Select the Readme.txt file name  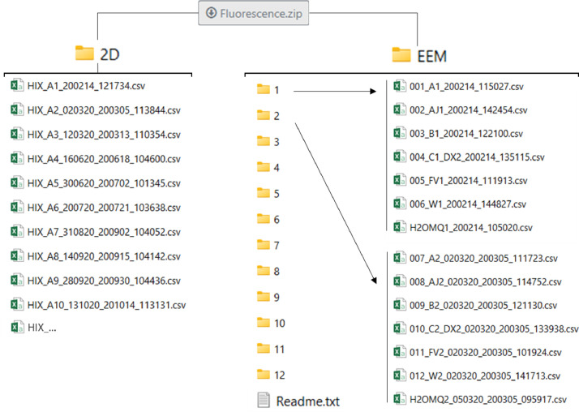coord(308,401)
